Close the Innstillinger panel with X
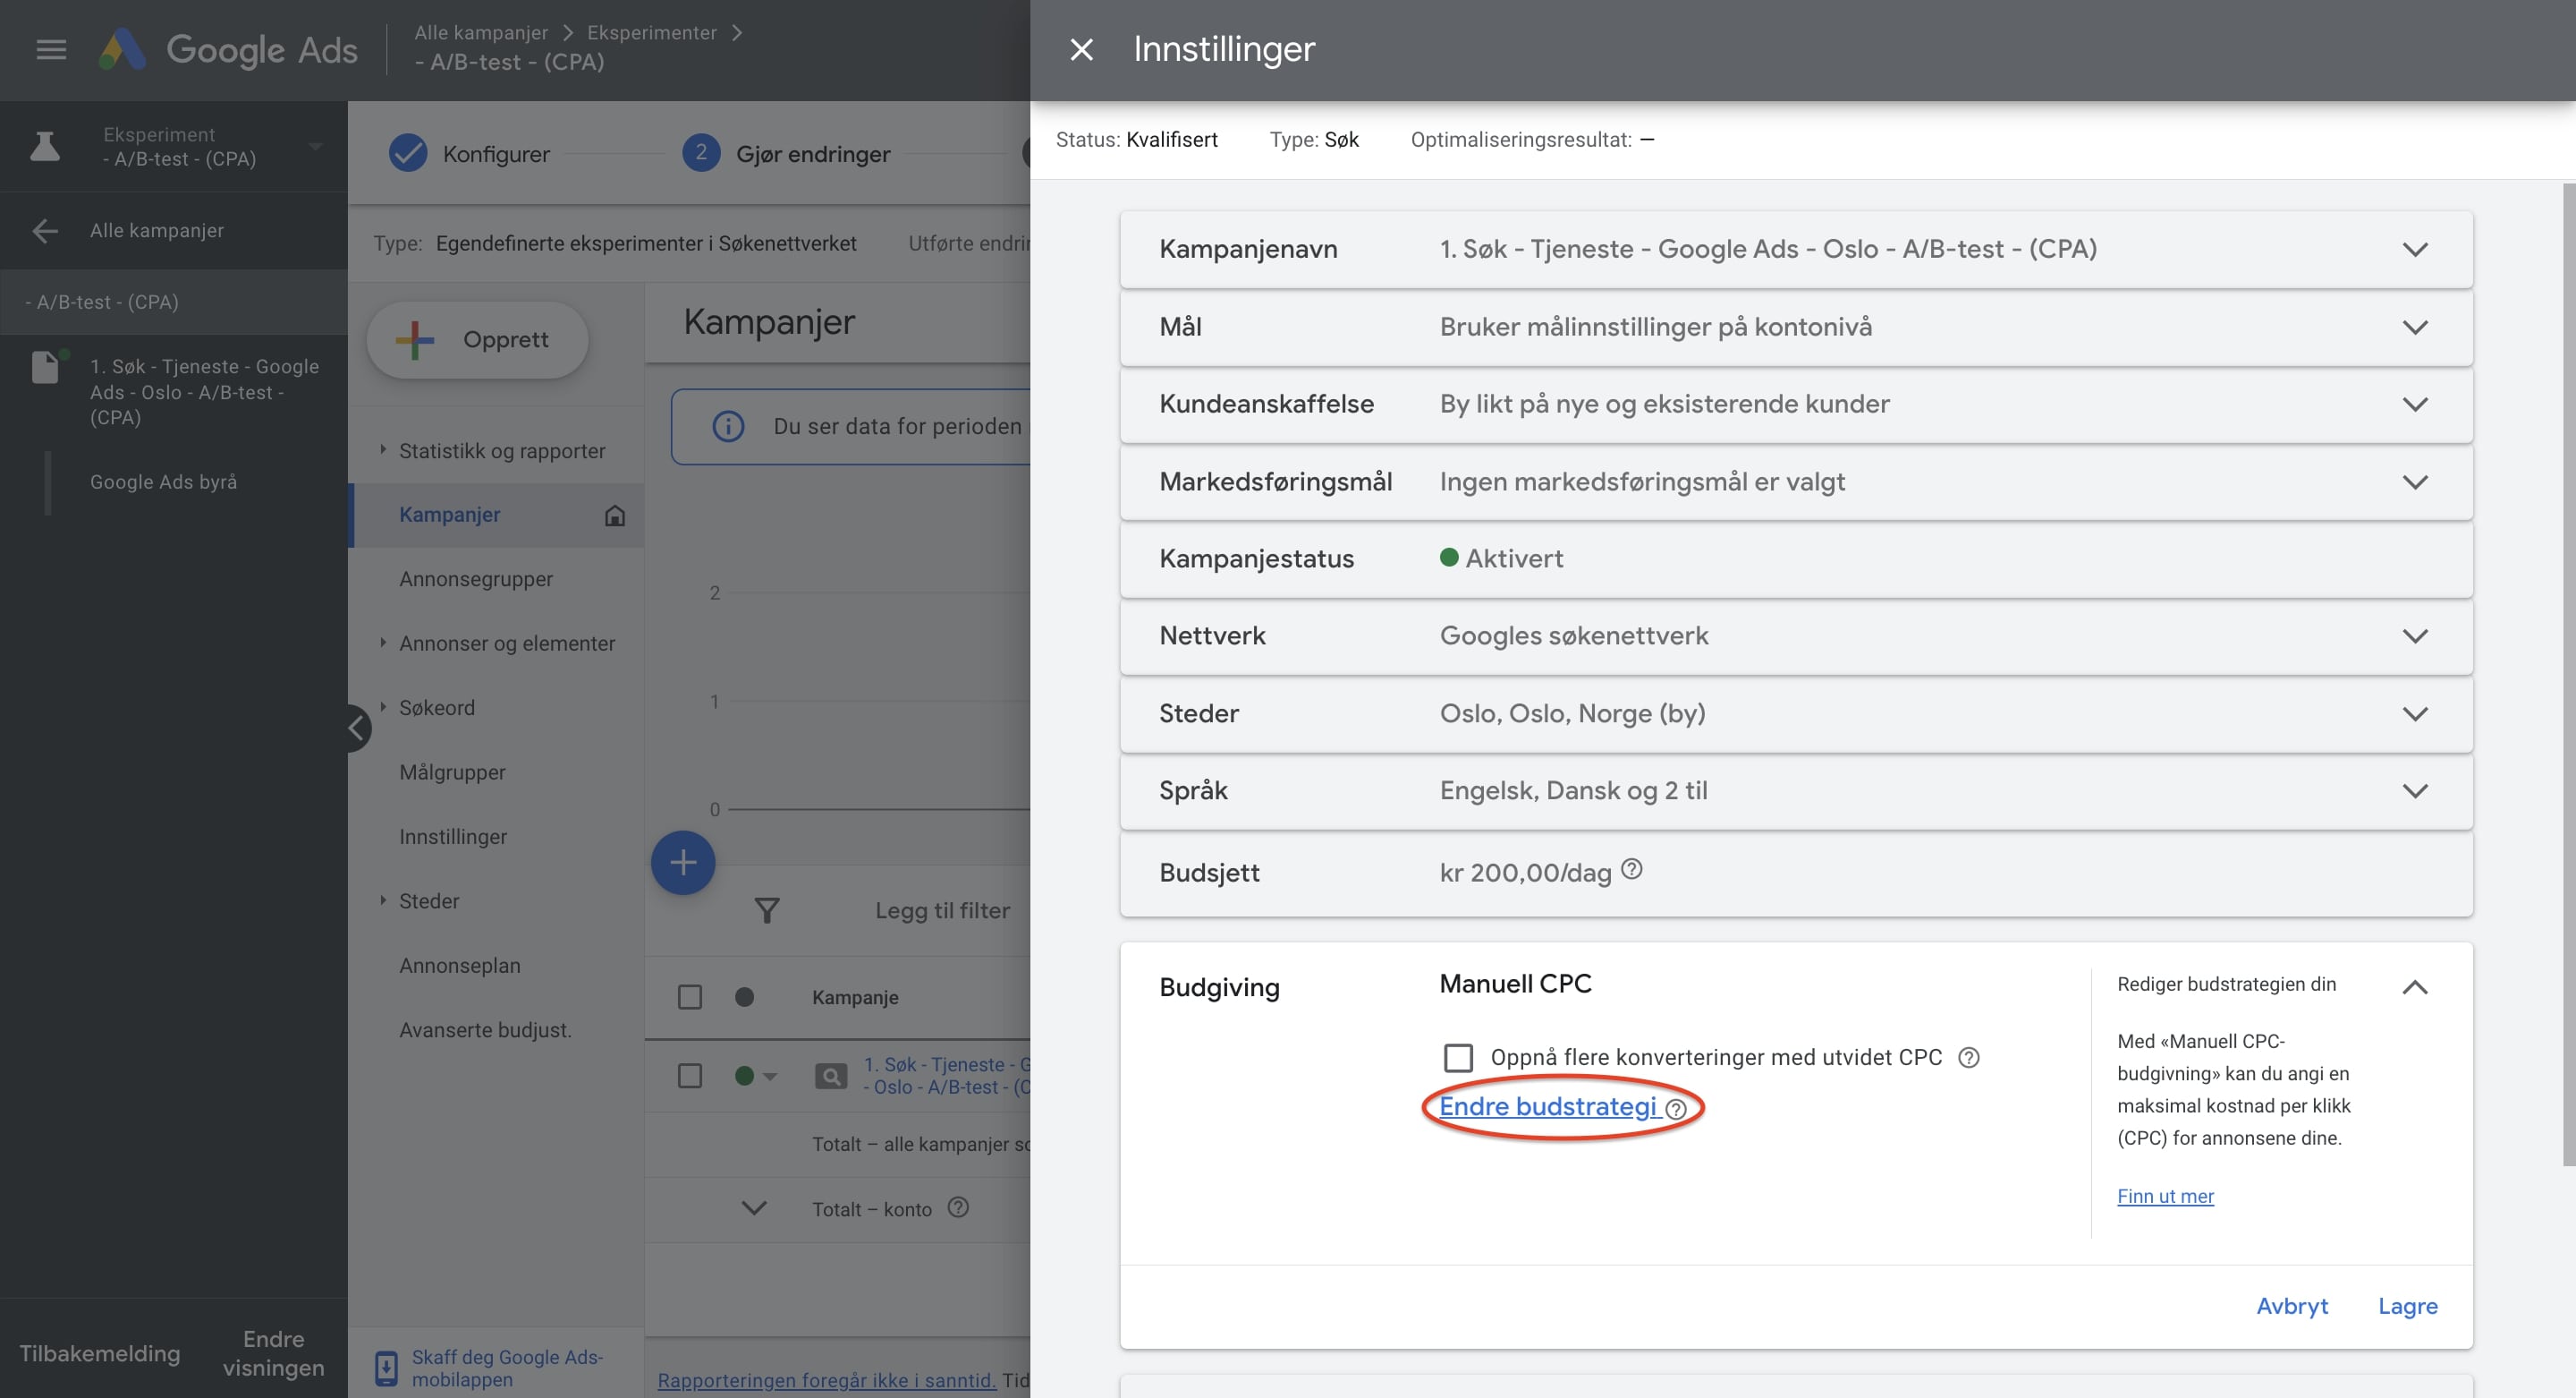This screenshot has height=1398, width=2576. (1081, 49)
